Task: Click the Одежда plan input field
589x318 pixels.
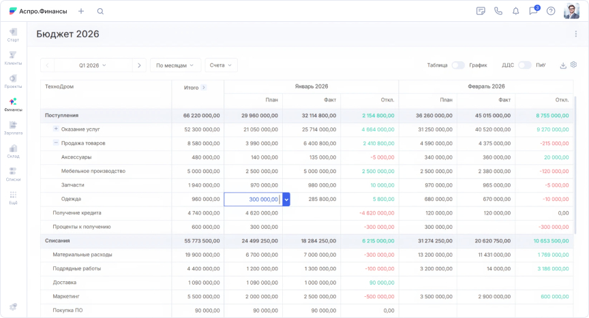Action: pyautogui.click(x=253, y=199)
